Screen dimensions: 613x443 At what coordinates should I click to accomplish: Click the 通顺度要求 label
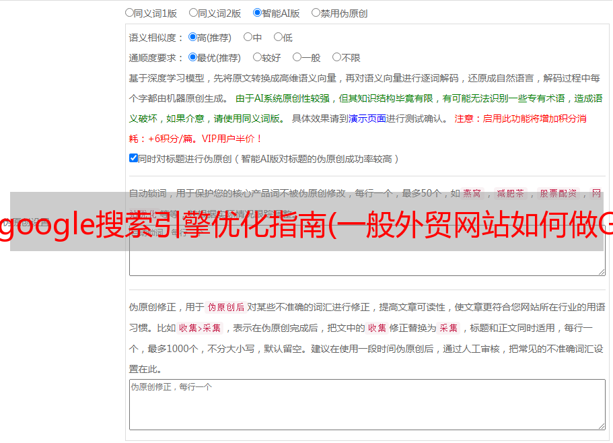[x=153, y=59]
